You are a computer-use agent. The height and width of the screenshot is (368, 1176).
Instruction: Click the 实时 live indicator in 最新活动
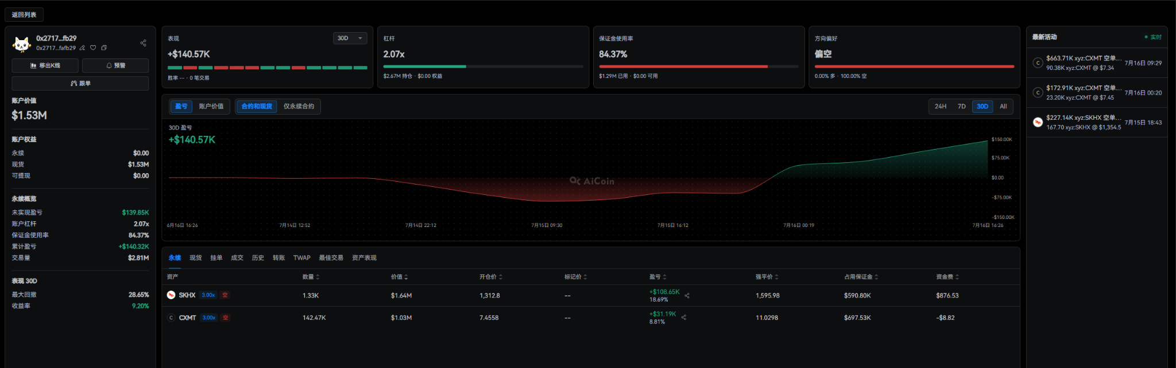[x=1153, y=37]
